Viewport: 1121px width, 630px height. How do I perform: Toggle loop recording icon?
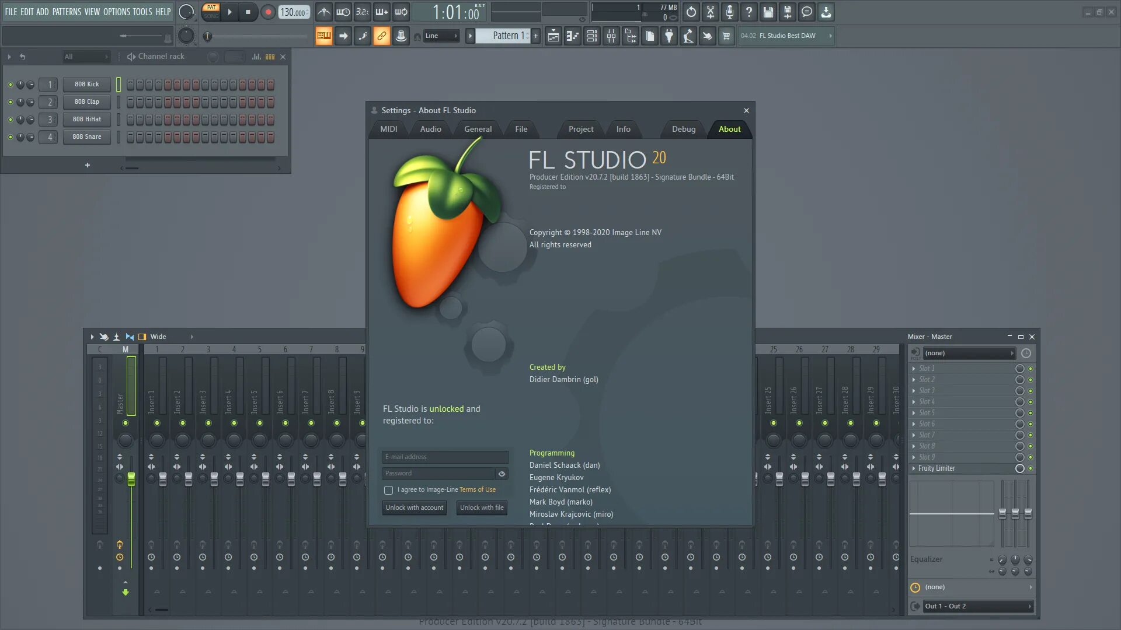pos(401,12)
